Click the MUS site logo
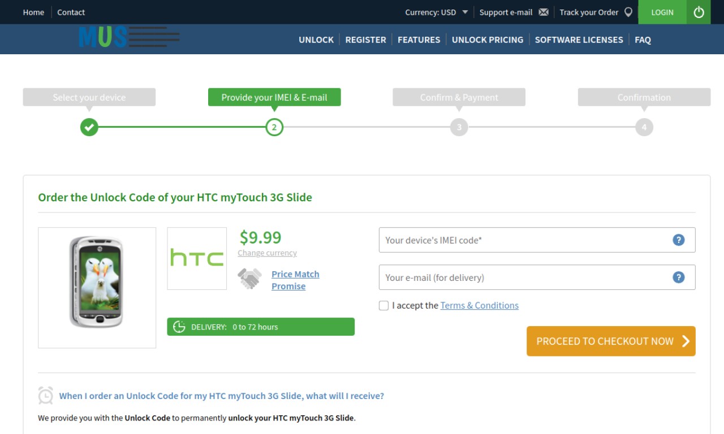 click(x=130, y=37)
